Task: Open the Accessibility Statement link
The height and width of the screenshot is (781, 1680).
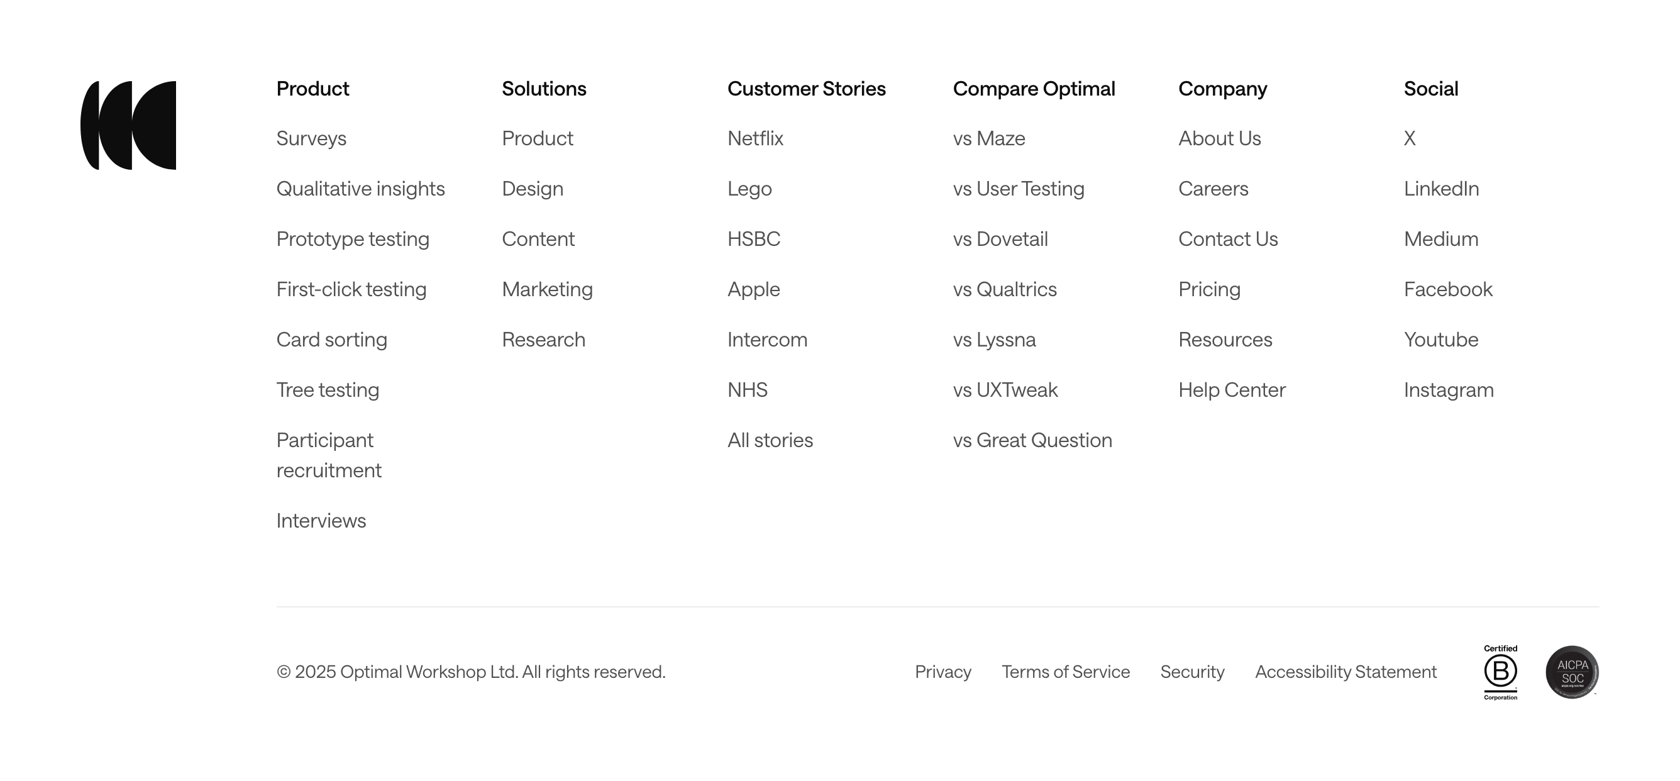Action: [1346, 672]
